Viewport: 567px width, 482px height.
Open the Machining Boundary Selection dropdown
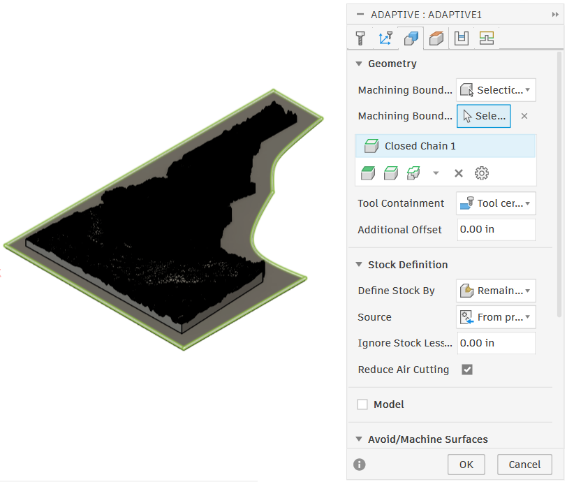coord(496,89)
